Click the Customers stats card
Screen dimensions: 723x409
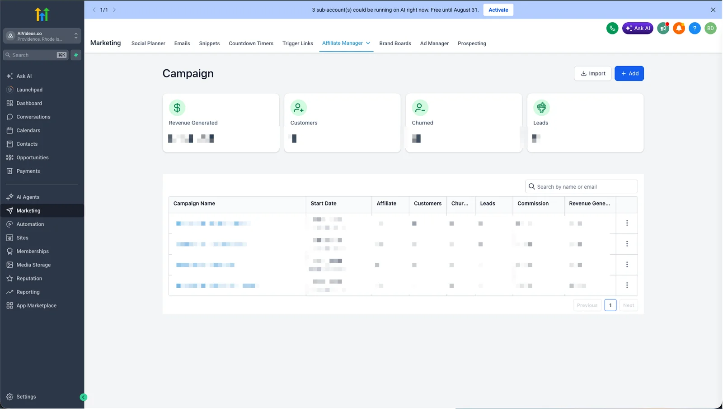(343, 123)
